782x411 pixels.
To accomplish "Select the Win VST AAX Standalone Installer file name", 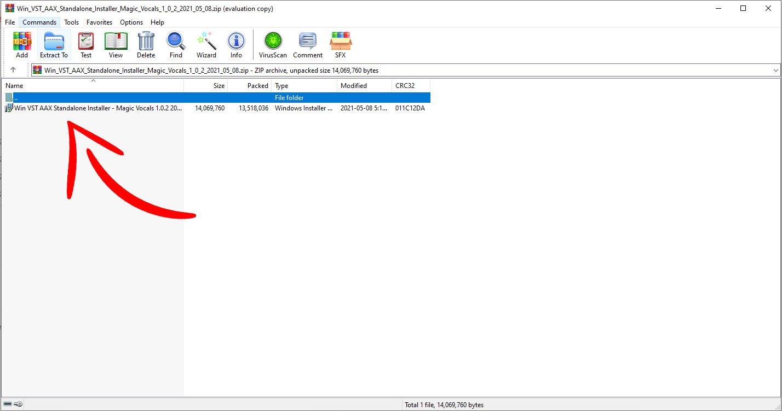I will click(x=99, y=108).
